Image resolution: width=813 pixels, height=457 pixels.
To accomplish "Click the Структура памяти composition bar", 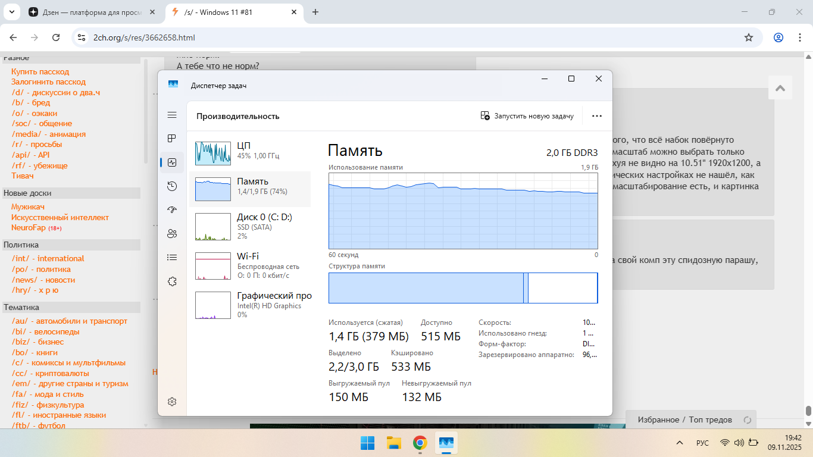I will click(463, 288).
